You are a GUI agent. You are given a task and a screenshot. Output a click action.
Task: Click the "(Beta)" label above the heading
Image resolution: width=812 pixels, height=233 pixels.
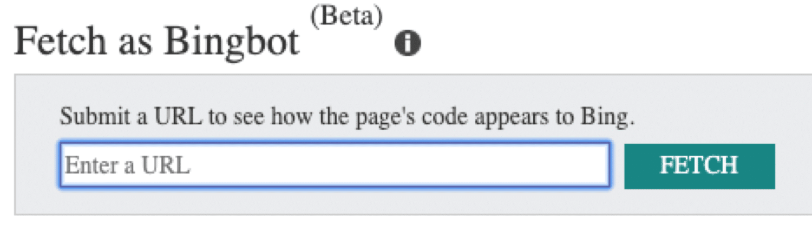tap(346, 17)
